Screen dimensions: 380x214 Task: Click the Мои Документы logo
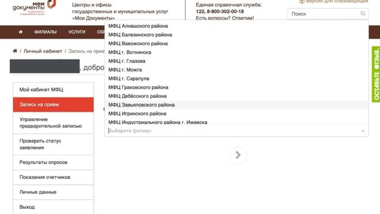pyautogui.click(x=34, y=8)
